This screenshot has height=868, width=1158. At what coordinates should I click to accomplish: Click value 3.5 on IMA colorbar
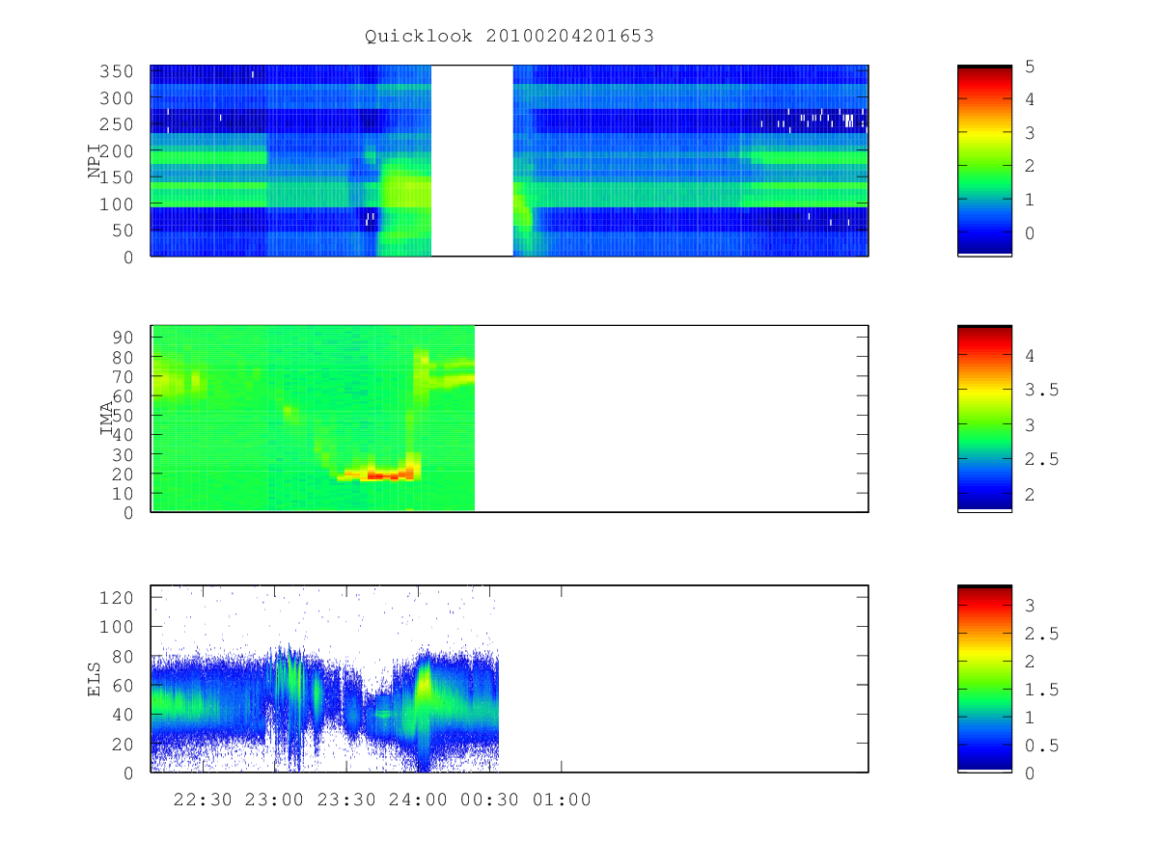click(x=1040, y=390)
